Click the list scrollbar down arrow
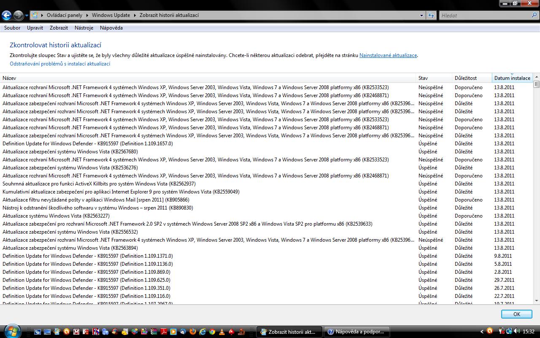Viewport: 540px width, 338px height. pos(537,300)
